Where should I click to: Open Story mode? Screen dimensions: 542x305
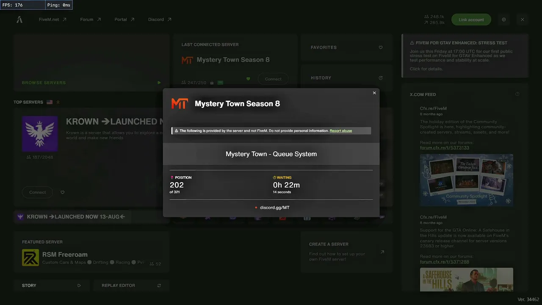[51, 286]
